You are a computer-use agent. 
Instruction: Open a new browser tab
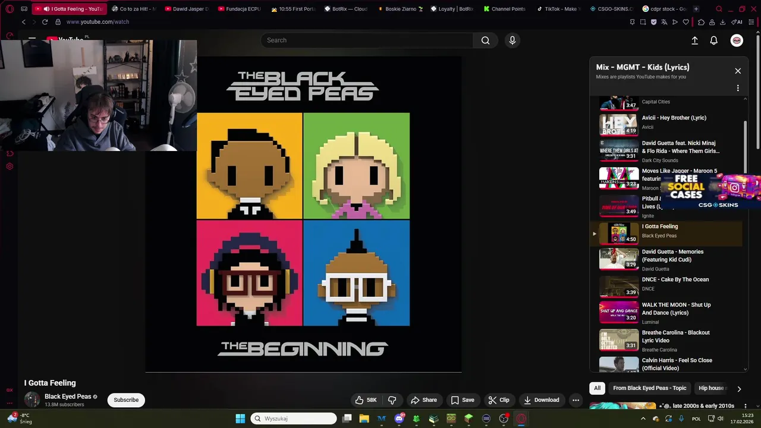(696, 9)
